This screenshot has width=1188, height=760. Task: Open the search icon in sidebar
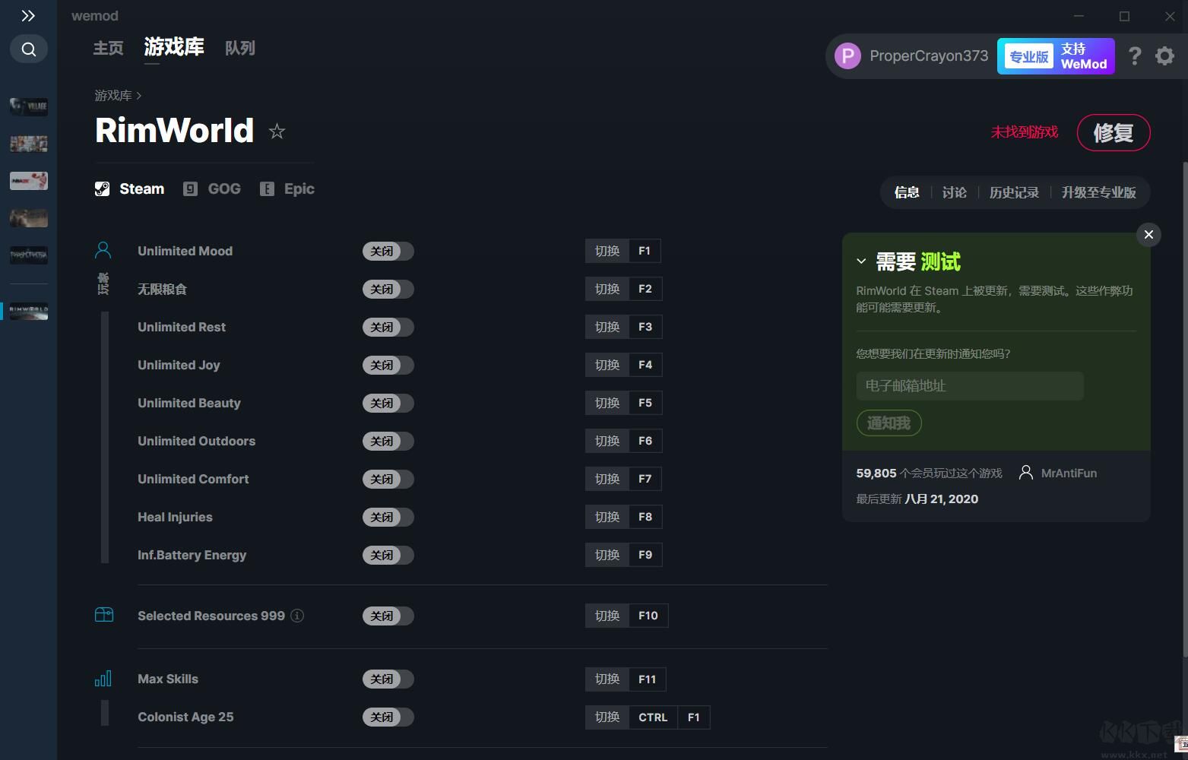(x=29, y=49)
